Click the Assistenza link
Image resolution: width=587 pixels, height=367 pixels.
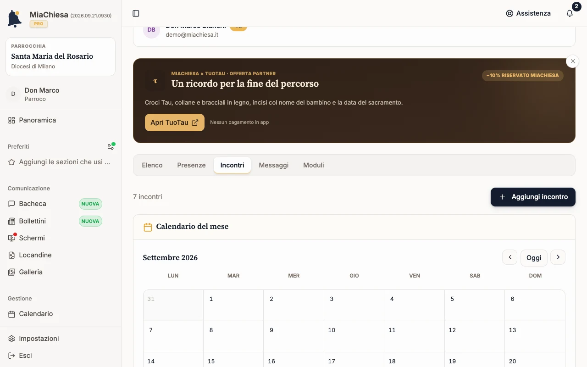tap(528, 13)
